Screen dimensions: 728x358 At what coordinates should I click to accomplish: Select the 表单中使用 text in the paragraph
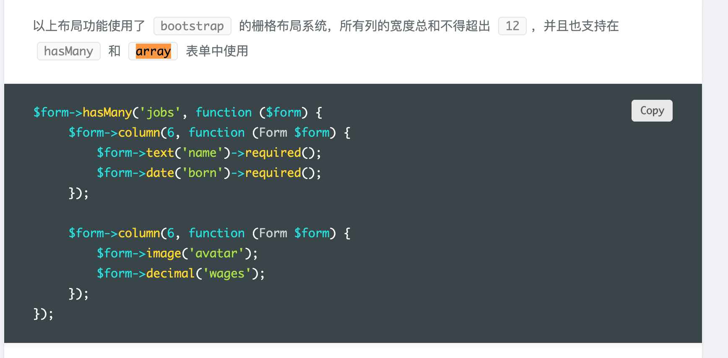pos(216,51)
